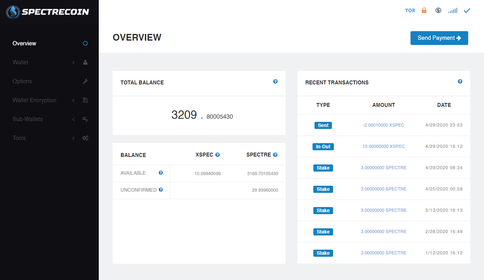The image size is (484, 280).
Task: Toggle the Overview circle radio indicator
Action: click(85, 43)
